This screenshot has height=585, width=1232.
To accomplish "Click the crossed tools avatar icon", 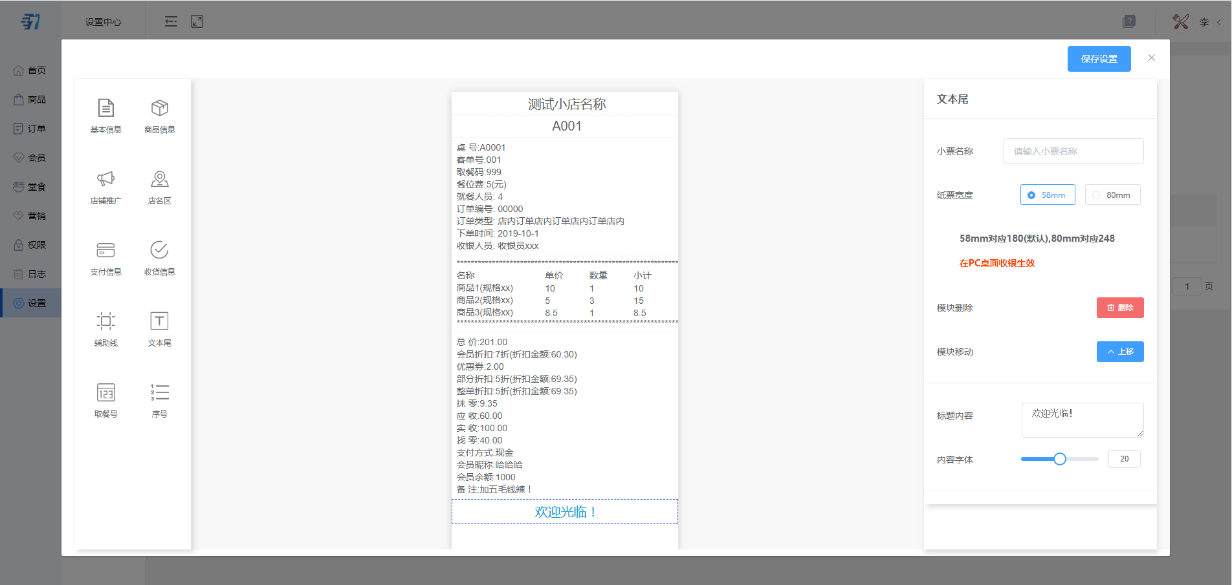I will tap(1181, 21).
